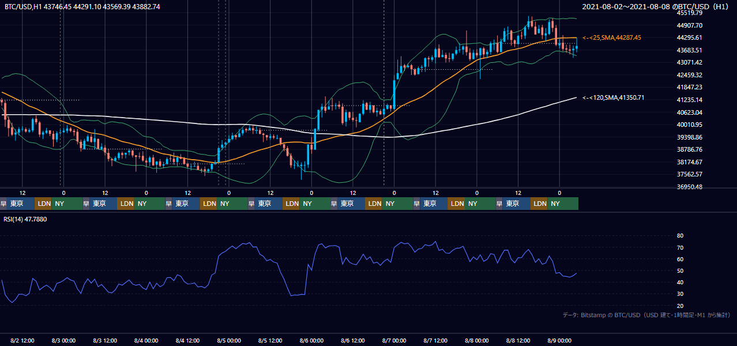Click the 8/6 00:00 time label
Viewport: 737px width, 346px height.
[x=312, y=341]
